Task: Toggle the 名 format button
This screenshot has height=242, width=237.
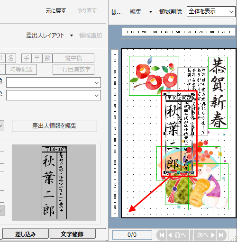Action: click(x=11, y=58)
